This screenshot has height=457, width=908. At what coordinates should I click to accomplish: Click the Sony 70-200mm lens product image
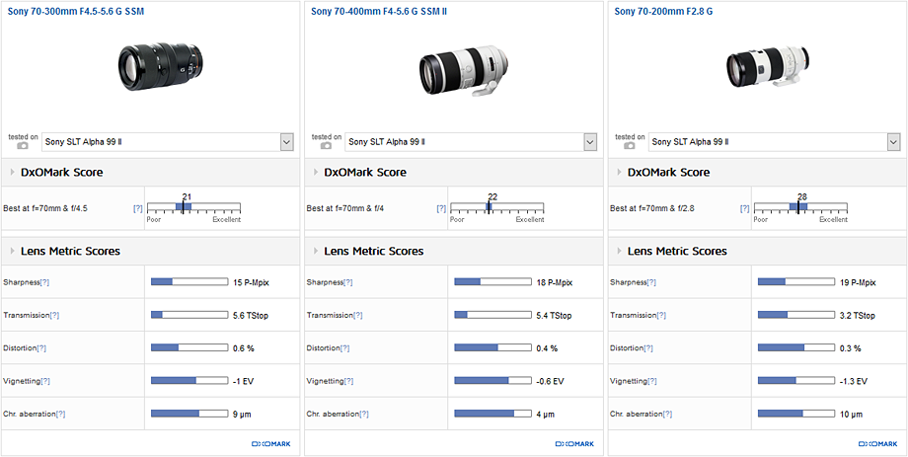point(767,66)
